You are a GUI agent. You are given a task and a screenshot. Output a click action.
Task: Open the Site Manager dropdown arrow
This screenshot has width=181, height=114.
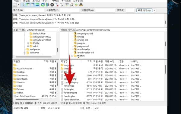(x=19, y=5)
